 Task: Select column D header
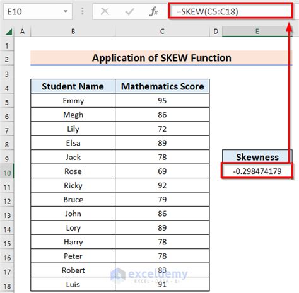(x=216, y=32)
